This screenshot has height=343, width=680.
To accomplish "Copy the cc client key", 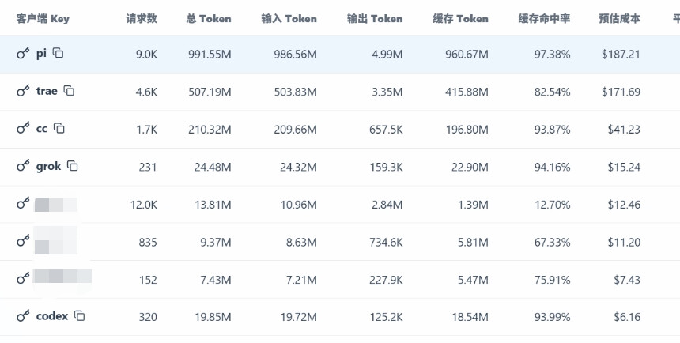I will (x=59, y=128).
